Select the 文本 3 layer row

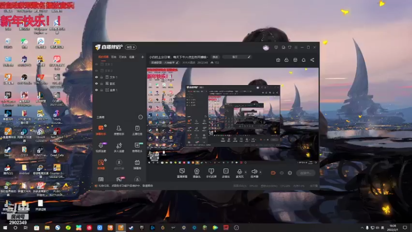click(x=119, y=64)
